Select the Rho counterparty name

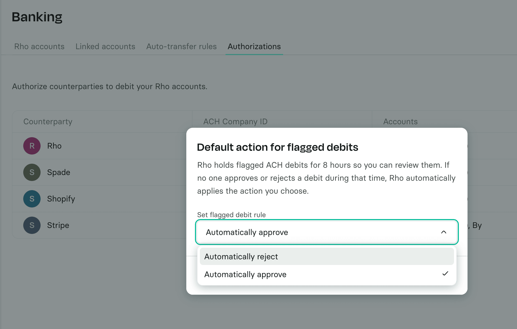coord(54,146)
